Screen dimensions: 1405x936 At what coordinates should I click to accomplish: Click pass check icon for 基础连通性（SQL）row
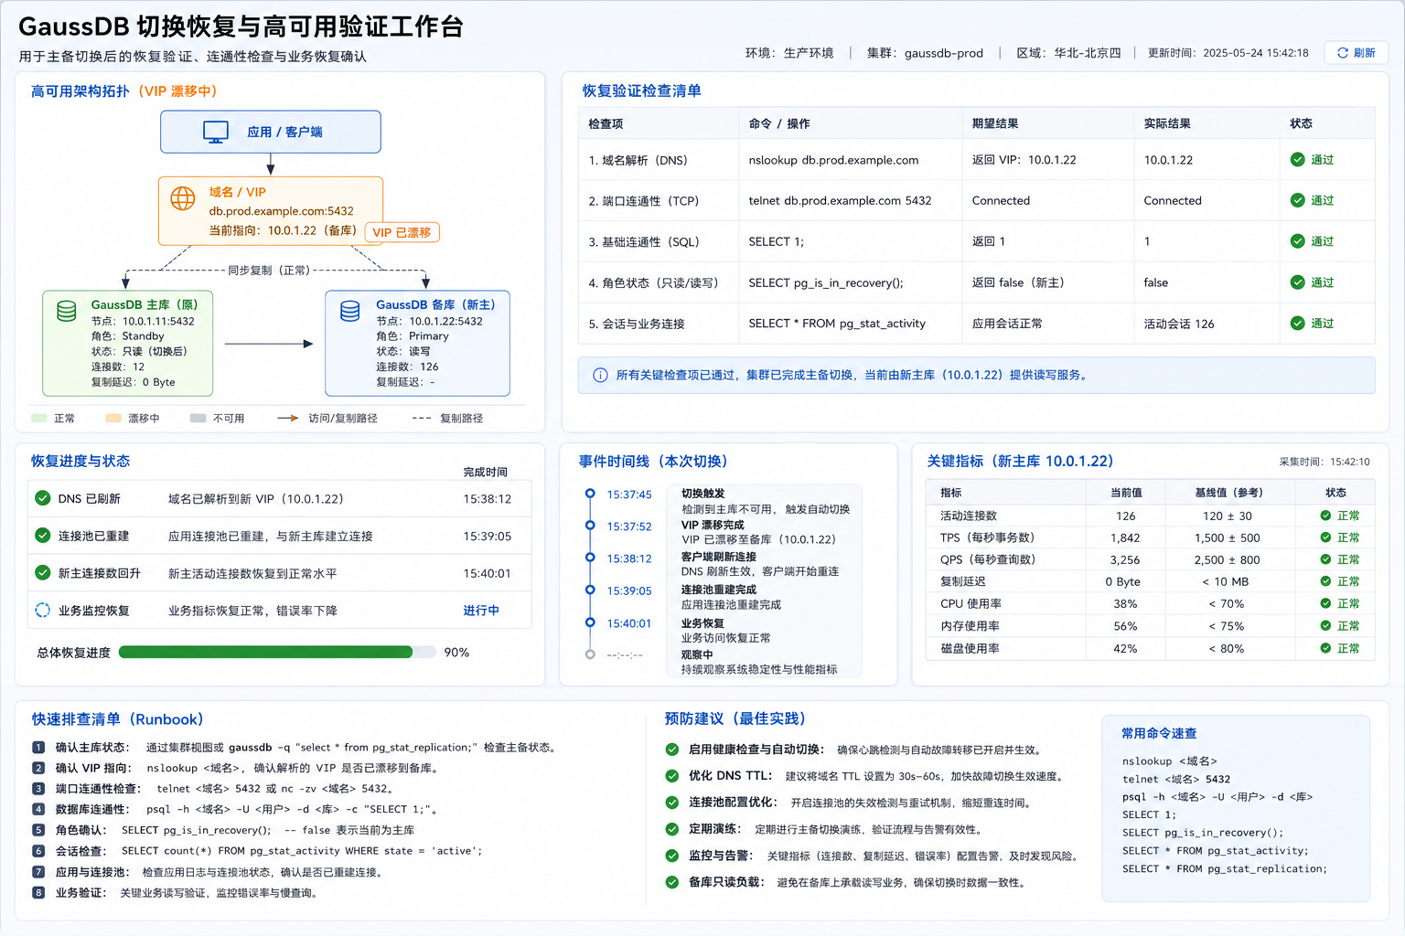pyautogui.click(x=1297, y=241)
